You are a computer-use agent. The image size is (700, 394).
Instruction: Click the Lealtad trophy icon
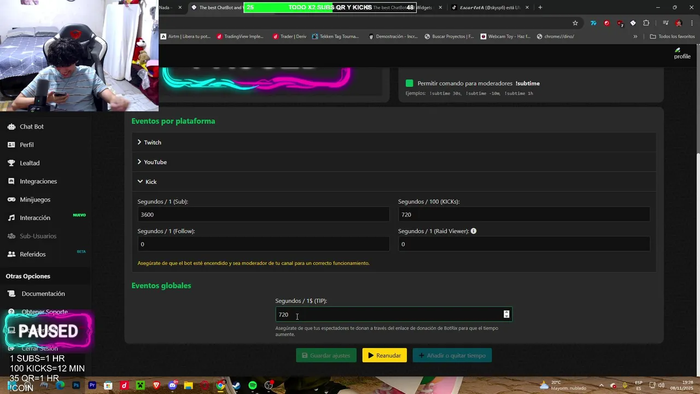11,163
